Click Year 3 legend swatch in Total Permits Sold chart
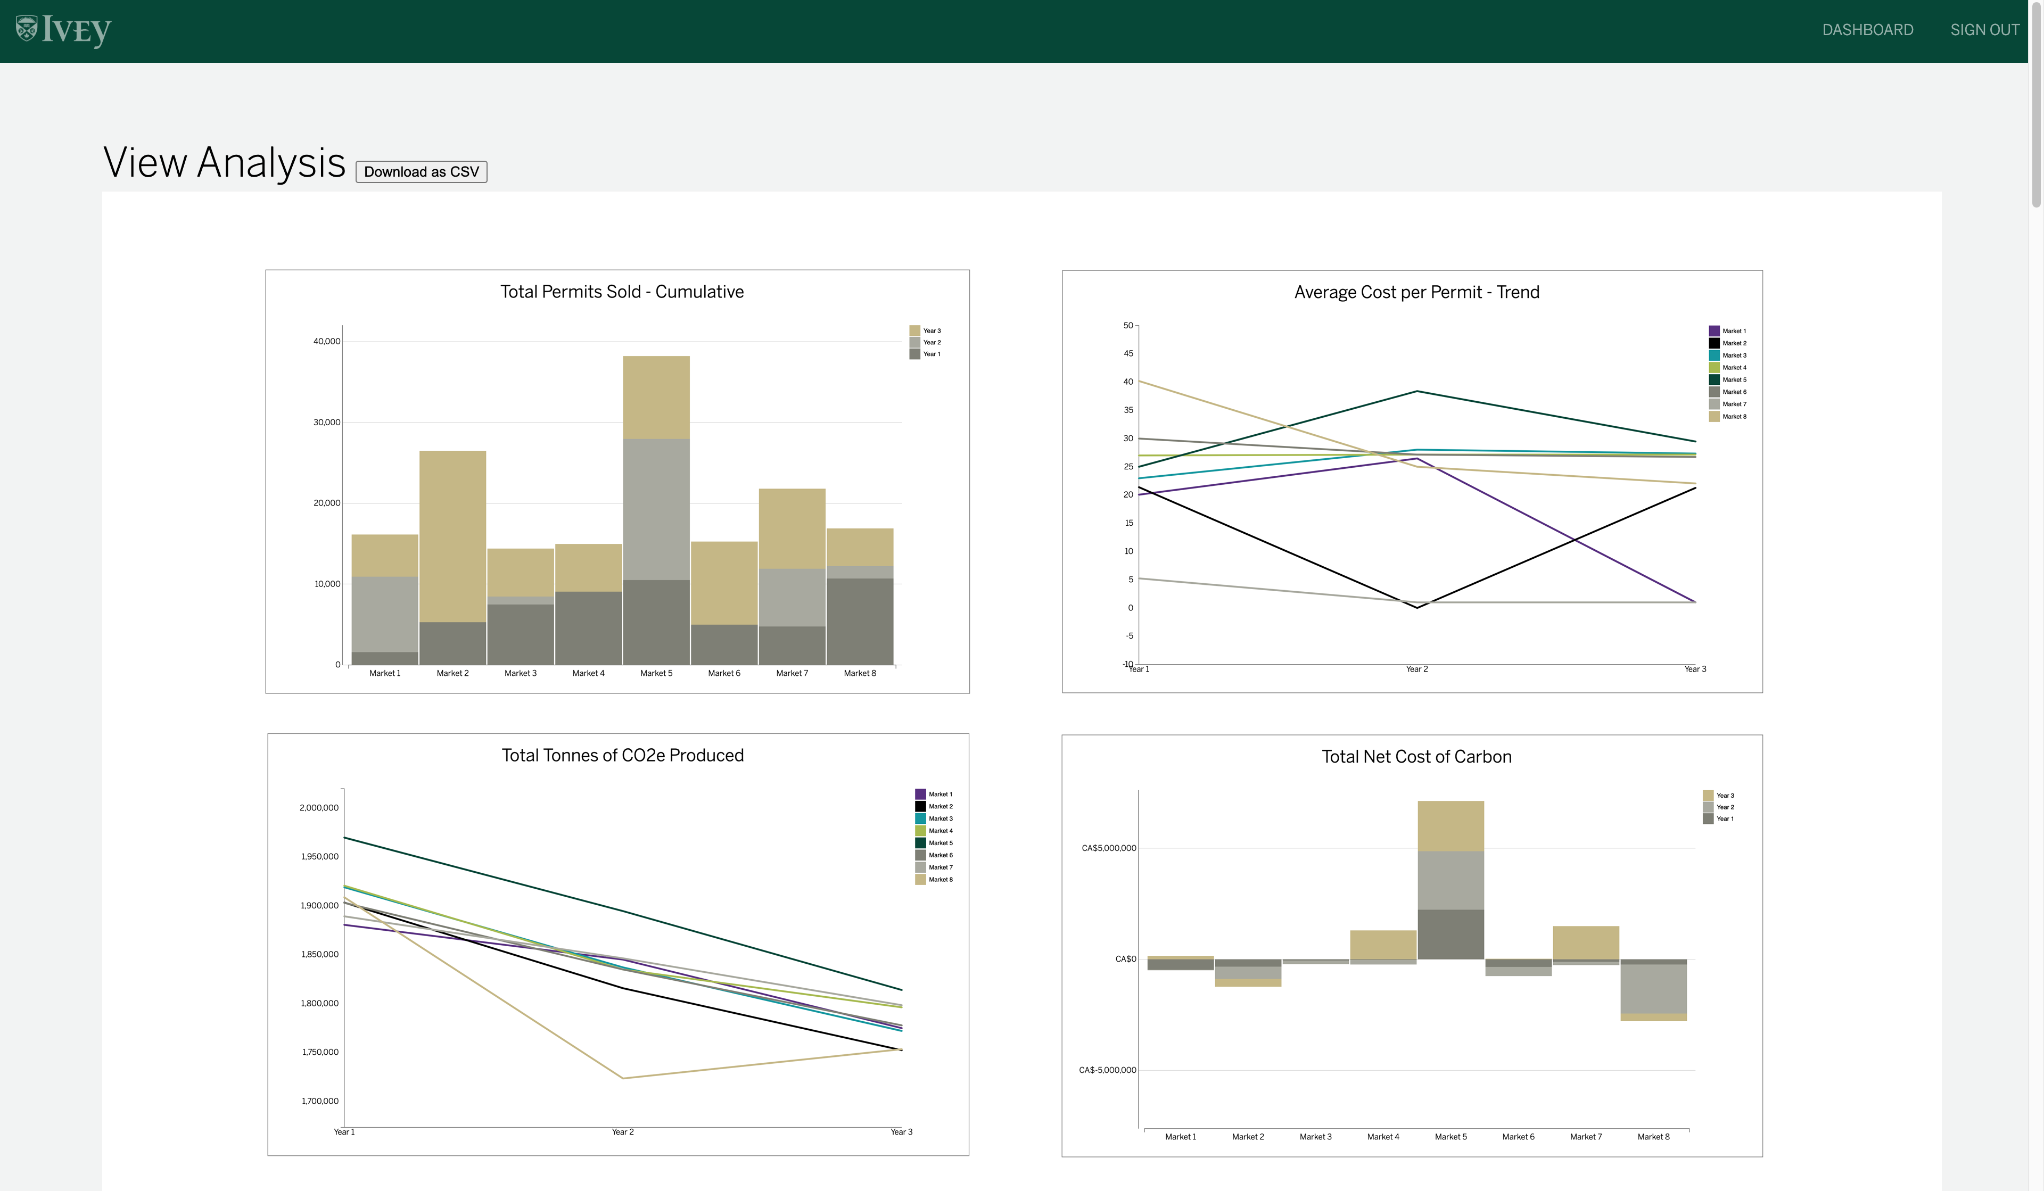Screen dimensions: 2044x1191 914,331
